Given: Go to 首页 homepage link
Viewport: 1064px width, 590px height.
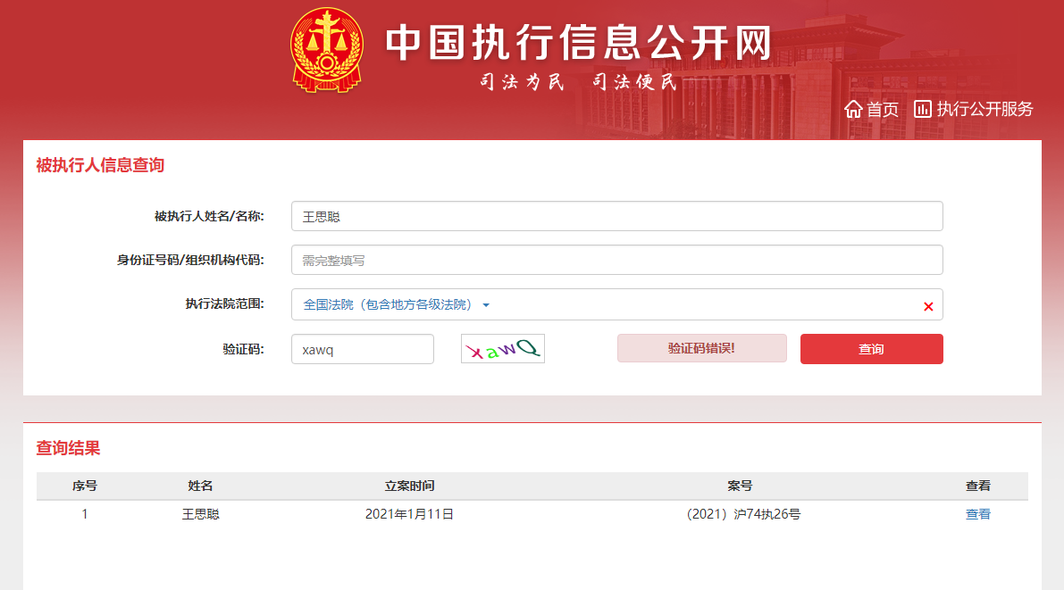Looking at the screenshot, I should click(882, 109).
